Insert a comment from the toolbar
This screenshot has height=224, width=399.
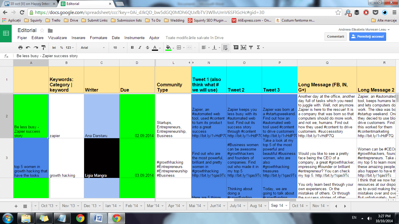[236, 48]
